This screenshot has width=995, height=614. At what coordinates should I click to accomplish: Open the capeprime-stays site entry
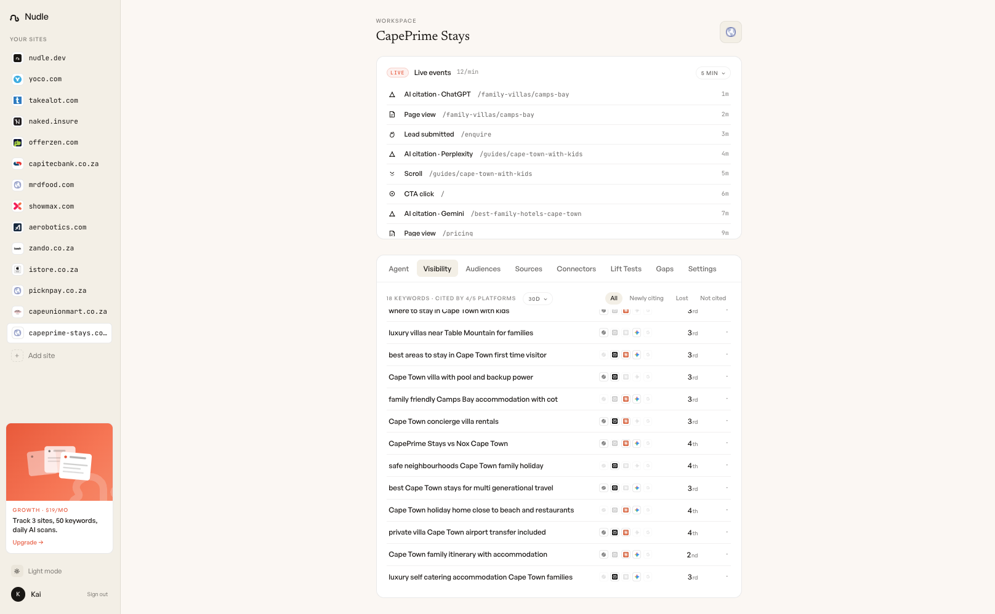click(59, 333)
